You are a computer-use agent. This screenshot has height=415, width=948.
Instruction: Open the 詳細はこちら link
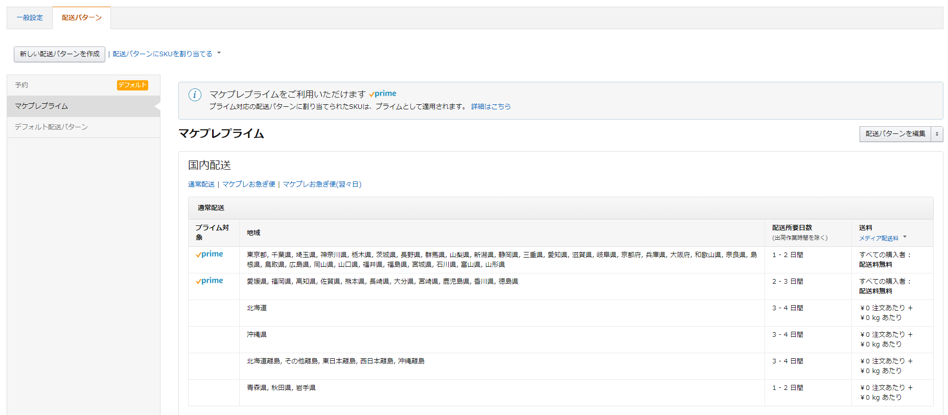(x=491, y=106)
